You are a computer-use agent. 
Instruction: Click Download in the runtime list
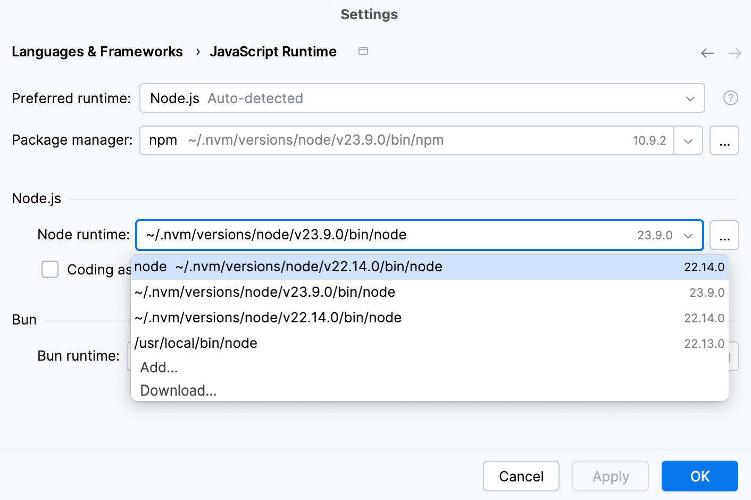(x=178, y=390)
